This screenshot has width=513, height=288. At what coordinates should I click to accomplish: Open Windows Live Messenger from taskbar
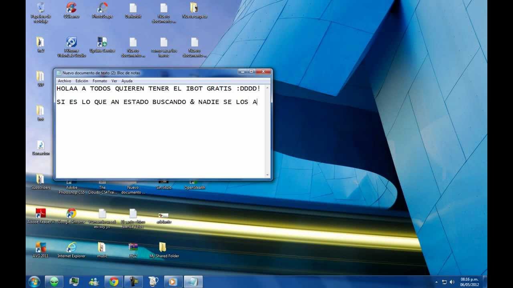pyautogui.click(x=94, y=282)
